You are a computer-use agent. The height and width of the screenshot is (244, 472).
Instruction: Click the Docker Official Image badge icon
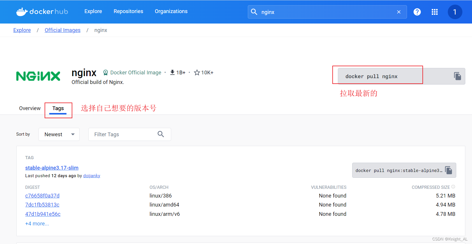[x=106, y=73]
